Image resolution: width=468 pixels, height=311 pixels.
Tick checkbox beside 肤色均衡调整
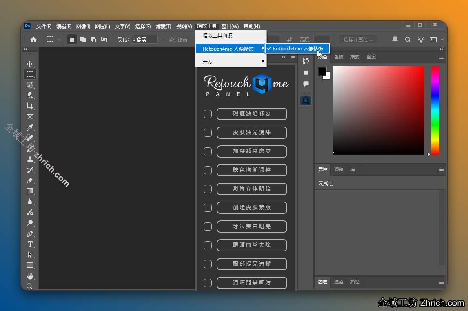coord(207,170)
